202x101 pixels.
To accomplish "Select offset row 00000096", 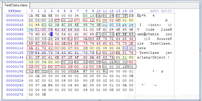I will pos(15,43).
